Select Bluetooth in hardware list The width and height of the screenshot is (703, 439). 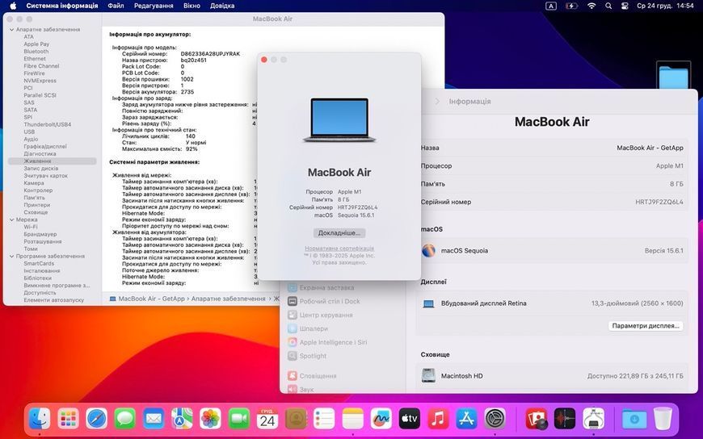(36, 52)
